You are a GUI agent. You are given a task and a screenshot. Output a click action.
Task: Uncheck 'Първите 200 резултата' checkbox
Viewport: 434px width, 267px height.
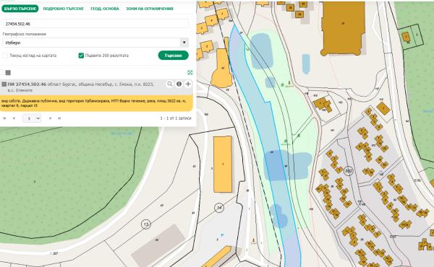[x=81, y=56]
